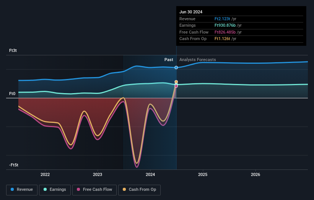
Task: Click the blue Revenue data point marker
Action: (x=176, y=68)
